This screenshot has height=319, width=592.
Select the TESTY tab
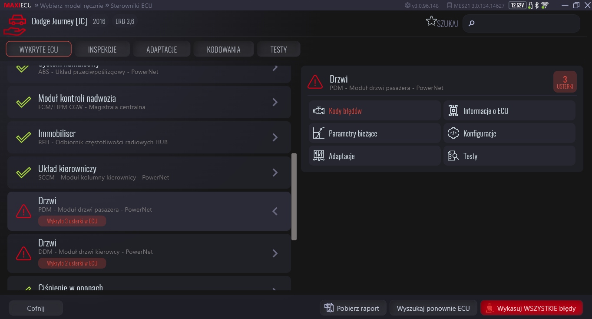tap(278, 49)
